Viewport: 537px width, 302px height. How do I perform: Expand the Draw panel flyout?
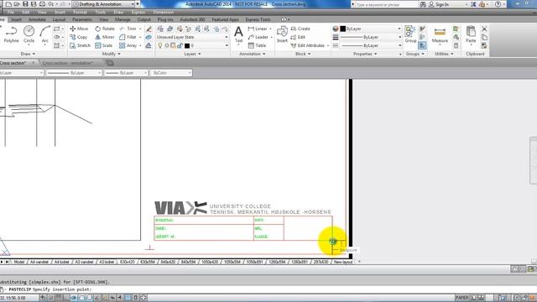point(28,54)
